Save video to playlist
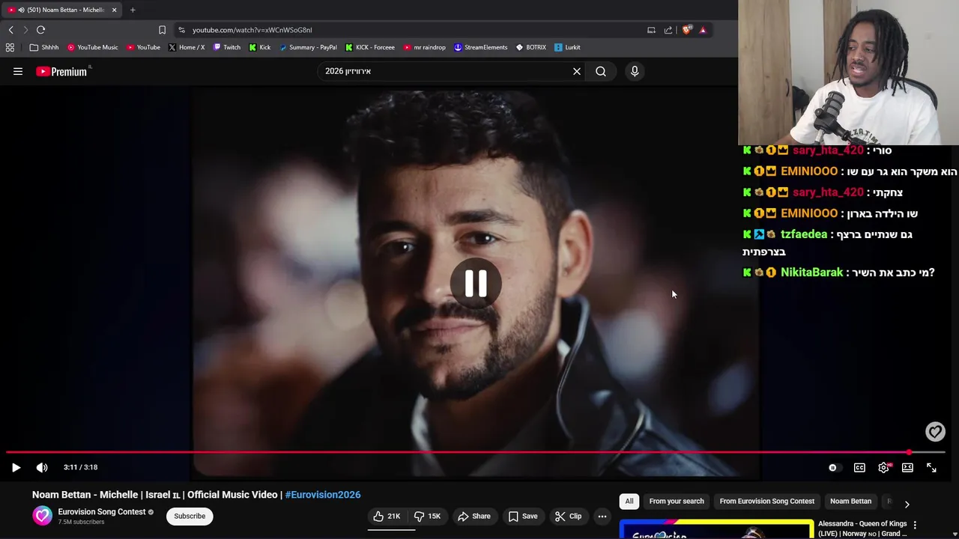The width and height of the screenshot is (959, 539). click(522, 516)
